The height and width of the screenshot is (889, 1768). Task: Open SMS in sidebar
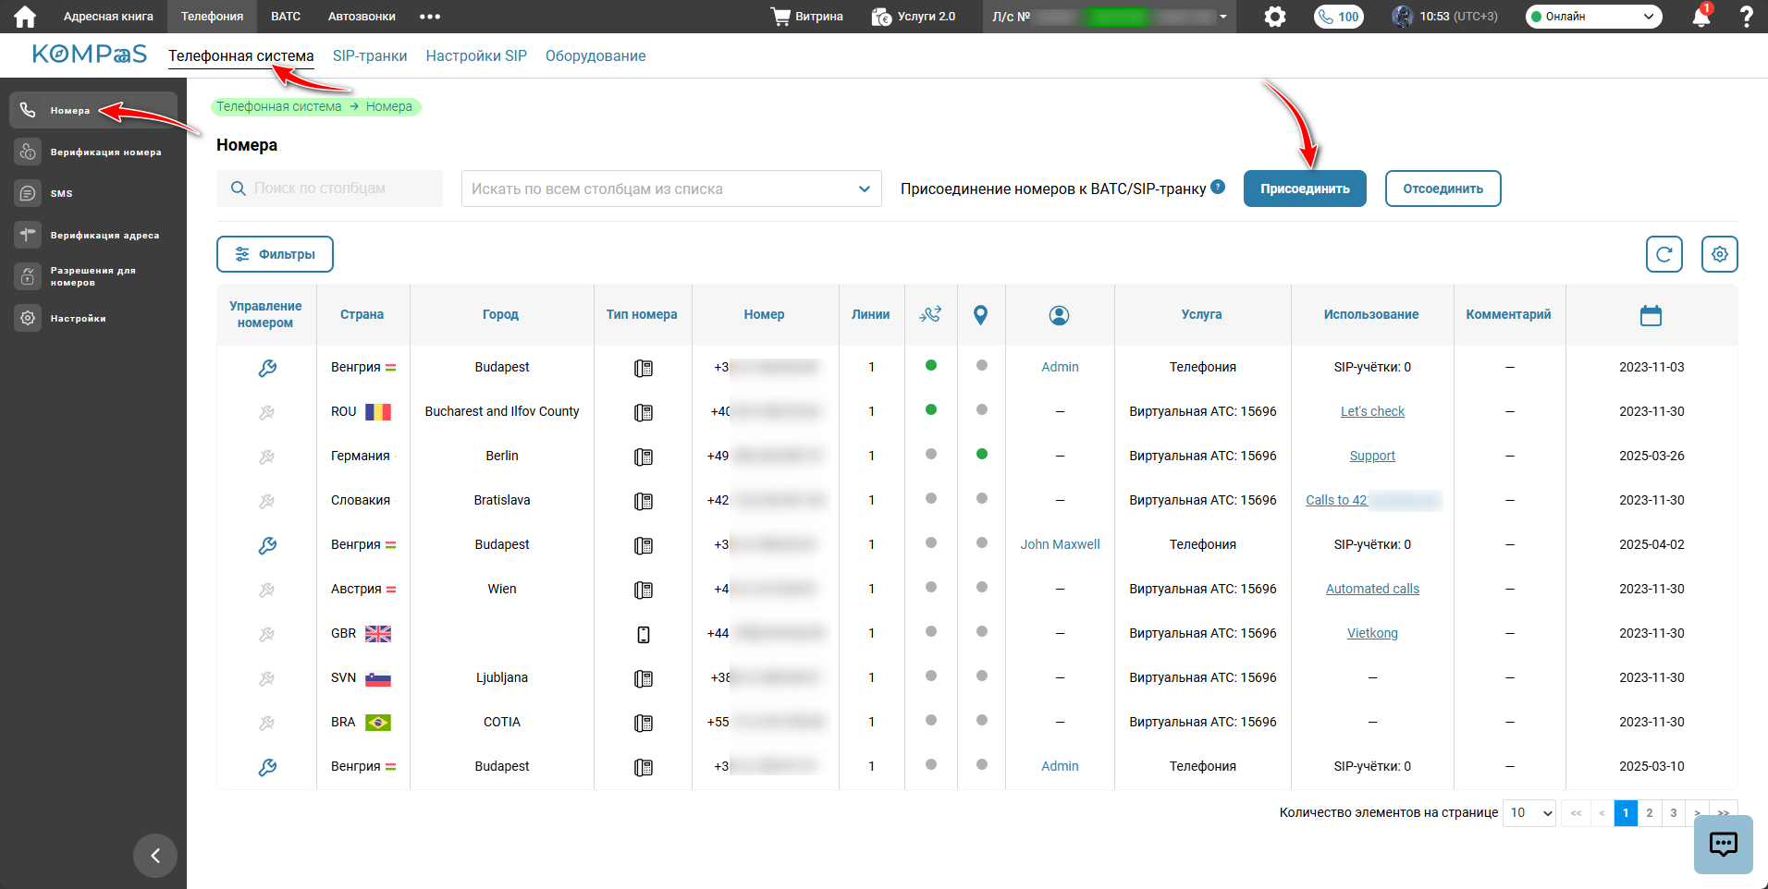(x=93, y=193)
